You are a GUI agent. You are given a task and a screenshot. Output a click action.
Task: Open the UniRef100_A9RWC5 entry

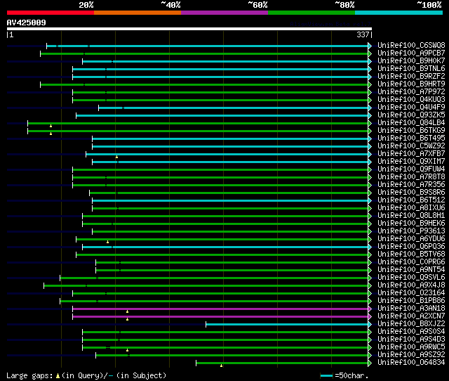tap(411, 347)
